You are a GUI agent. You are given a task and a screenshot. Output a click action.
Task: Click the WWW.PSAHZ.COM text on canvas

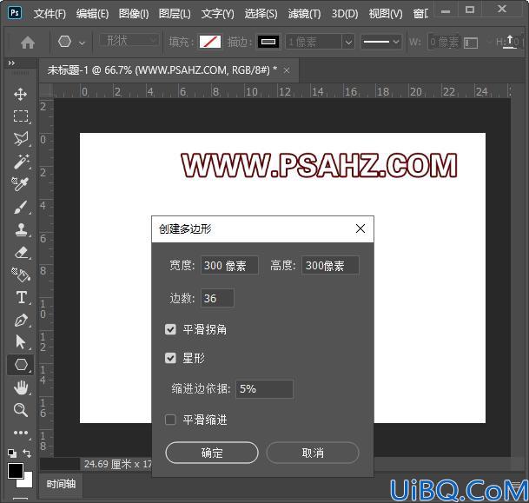[x=319, y=165]
